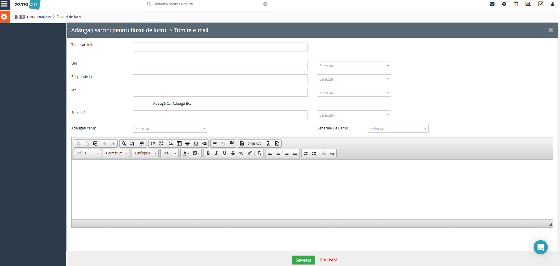Image resolution: width=560 pixels, height=266 pixels.
Task: Center-align the text
Action: click(278, 153)
